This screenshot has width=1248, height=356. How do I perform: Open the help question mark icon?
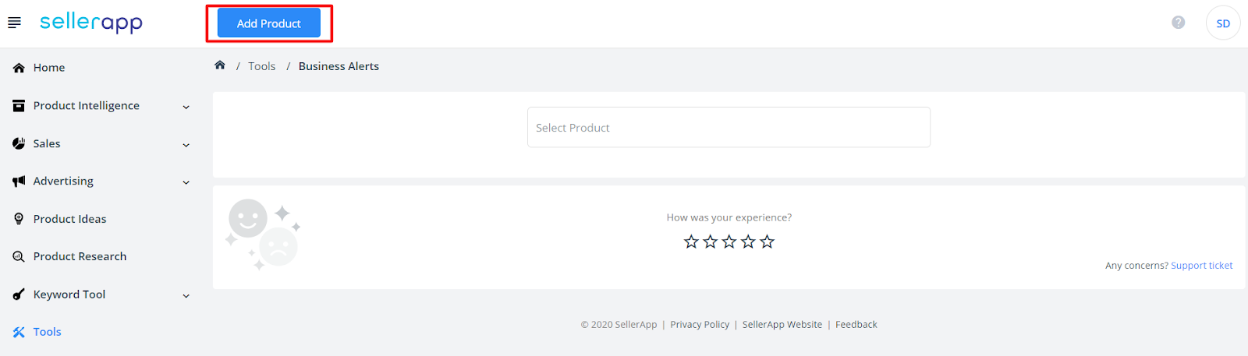click(x=1179, y=23)
